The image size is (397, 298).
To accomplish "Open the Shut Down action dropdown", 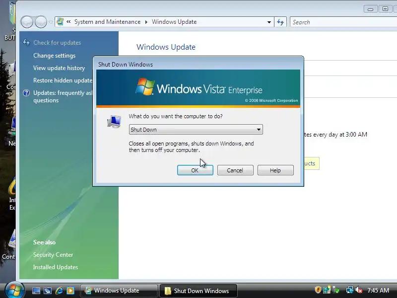I will coord(196,130).
